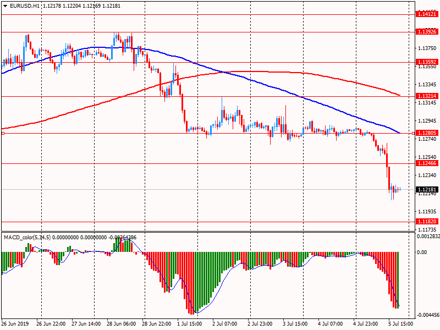440x330 pixels.
Task: Select the 1 Jul 15:00 time axis label
Action: coord(189,323)
